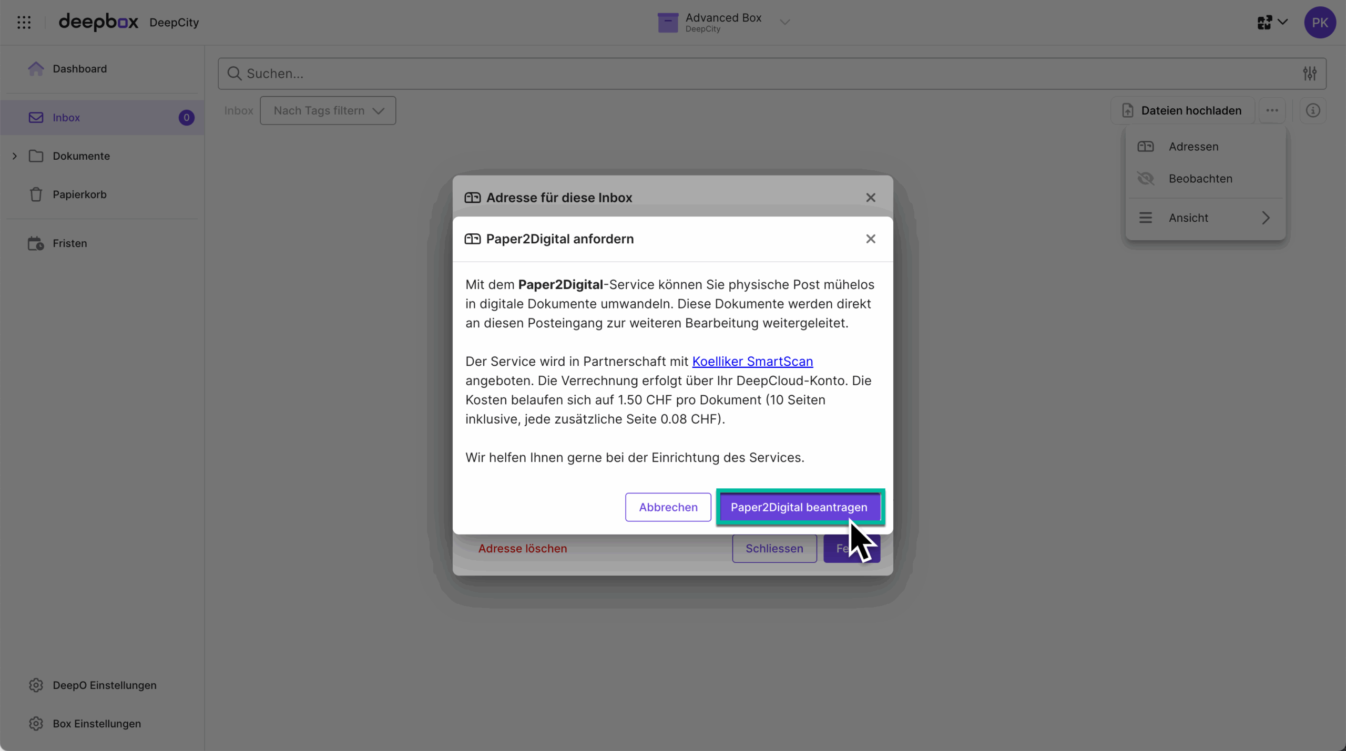Click the DeepCity organization label
Viewport: 1346px width, 751px height.
[174, 23]
